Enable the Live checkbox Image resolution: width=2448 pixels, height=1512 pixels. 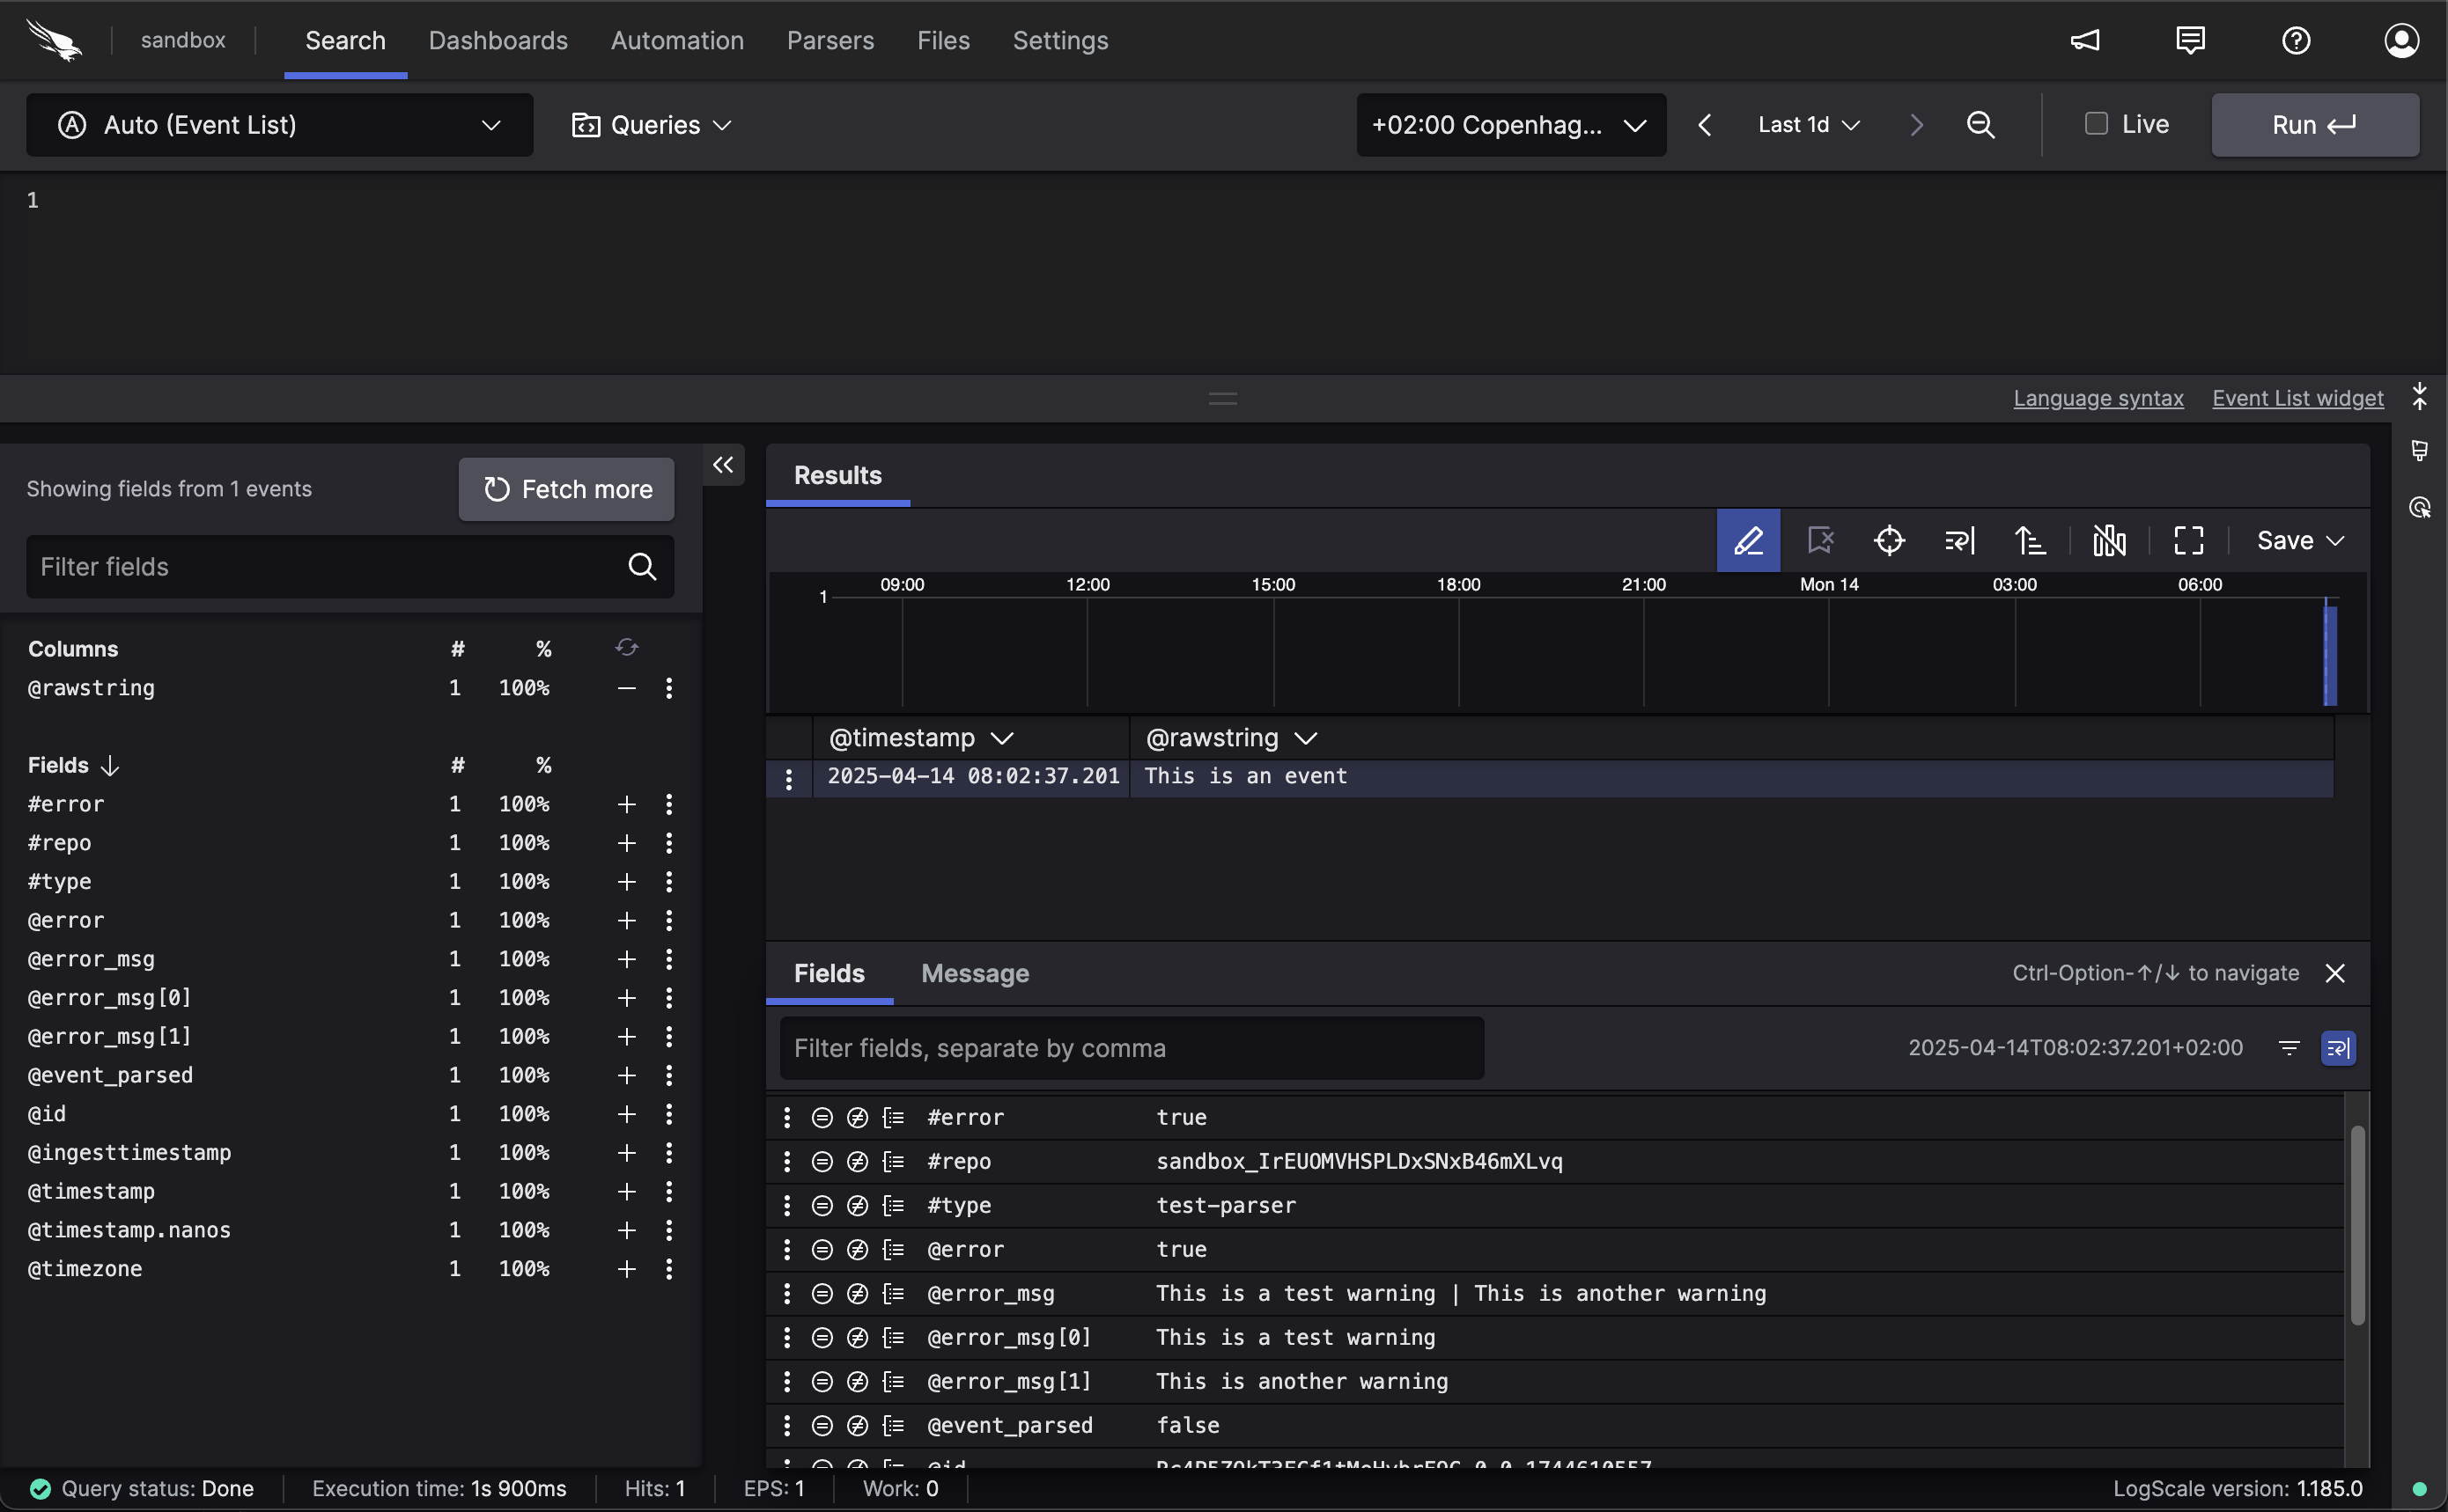point(2096,124)
